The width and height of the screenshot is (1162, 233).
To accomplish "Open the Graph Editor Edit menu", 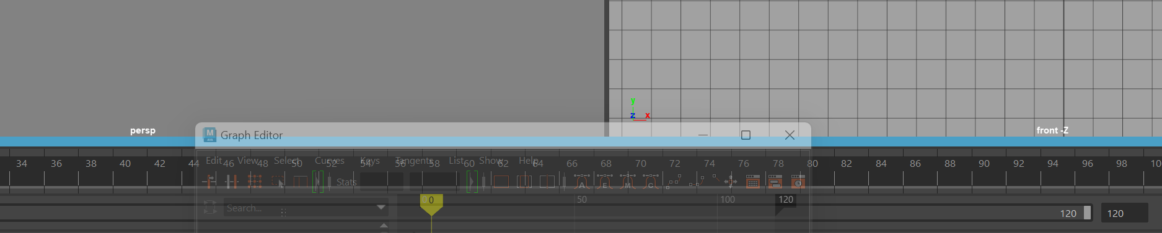I will 214,161.
